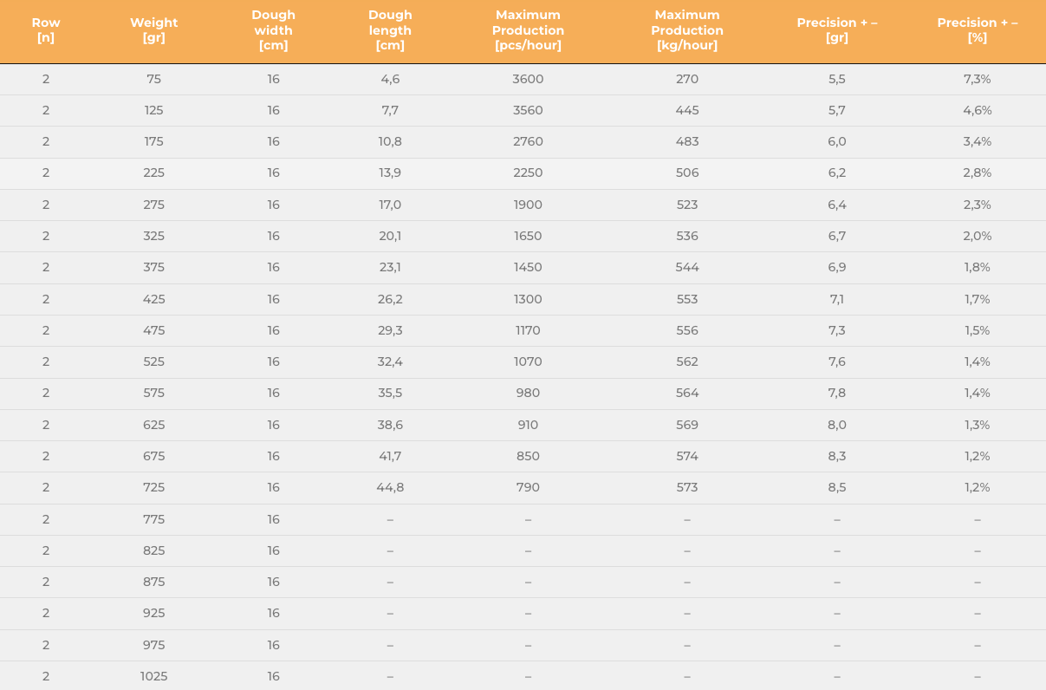Click the 544 kg/hour cell
Viewport: 1046px width, 690px height.
tap(687, 267)
